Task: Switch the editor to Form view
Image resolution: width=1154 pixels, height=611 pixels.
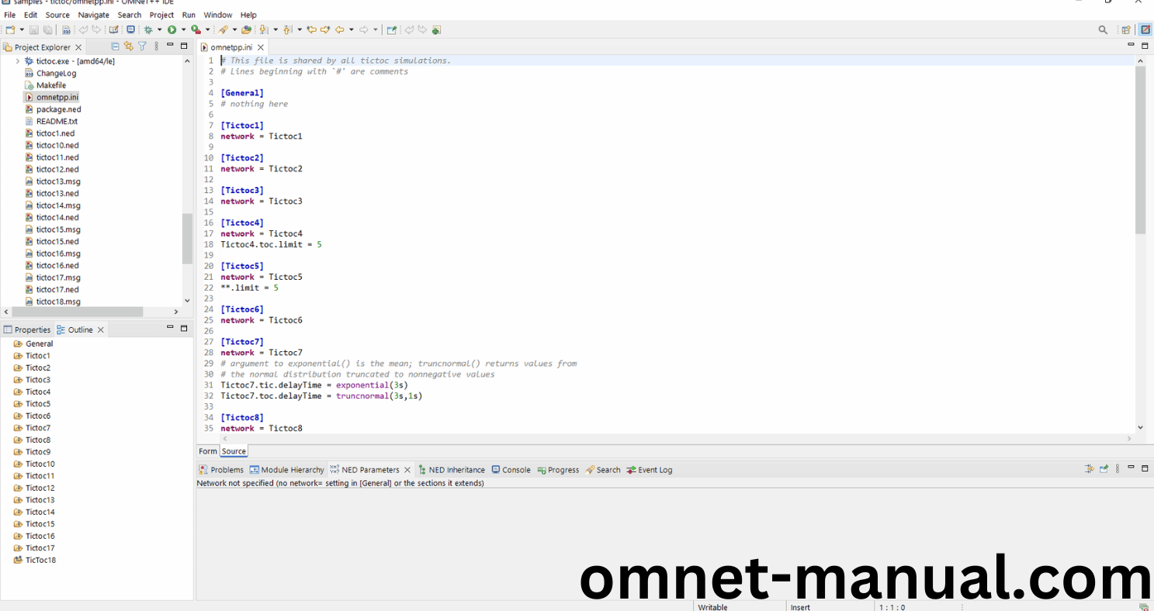Action: click(x=208, y=451)
